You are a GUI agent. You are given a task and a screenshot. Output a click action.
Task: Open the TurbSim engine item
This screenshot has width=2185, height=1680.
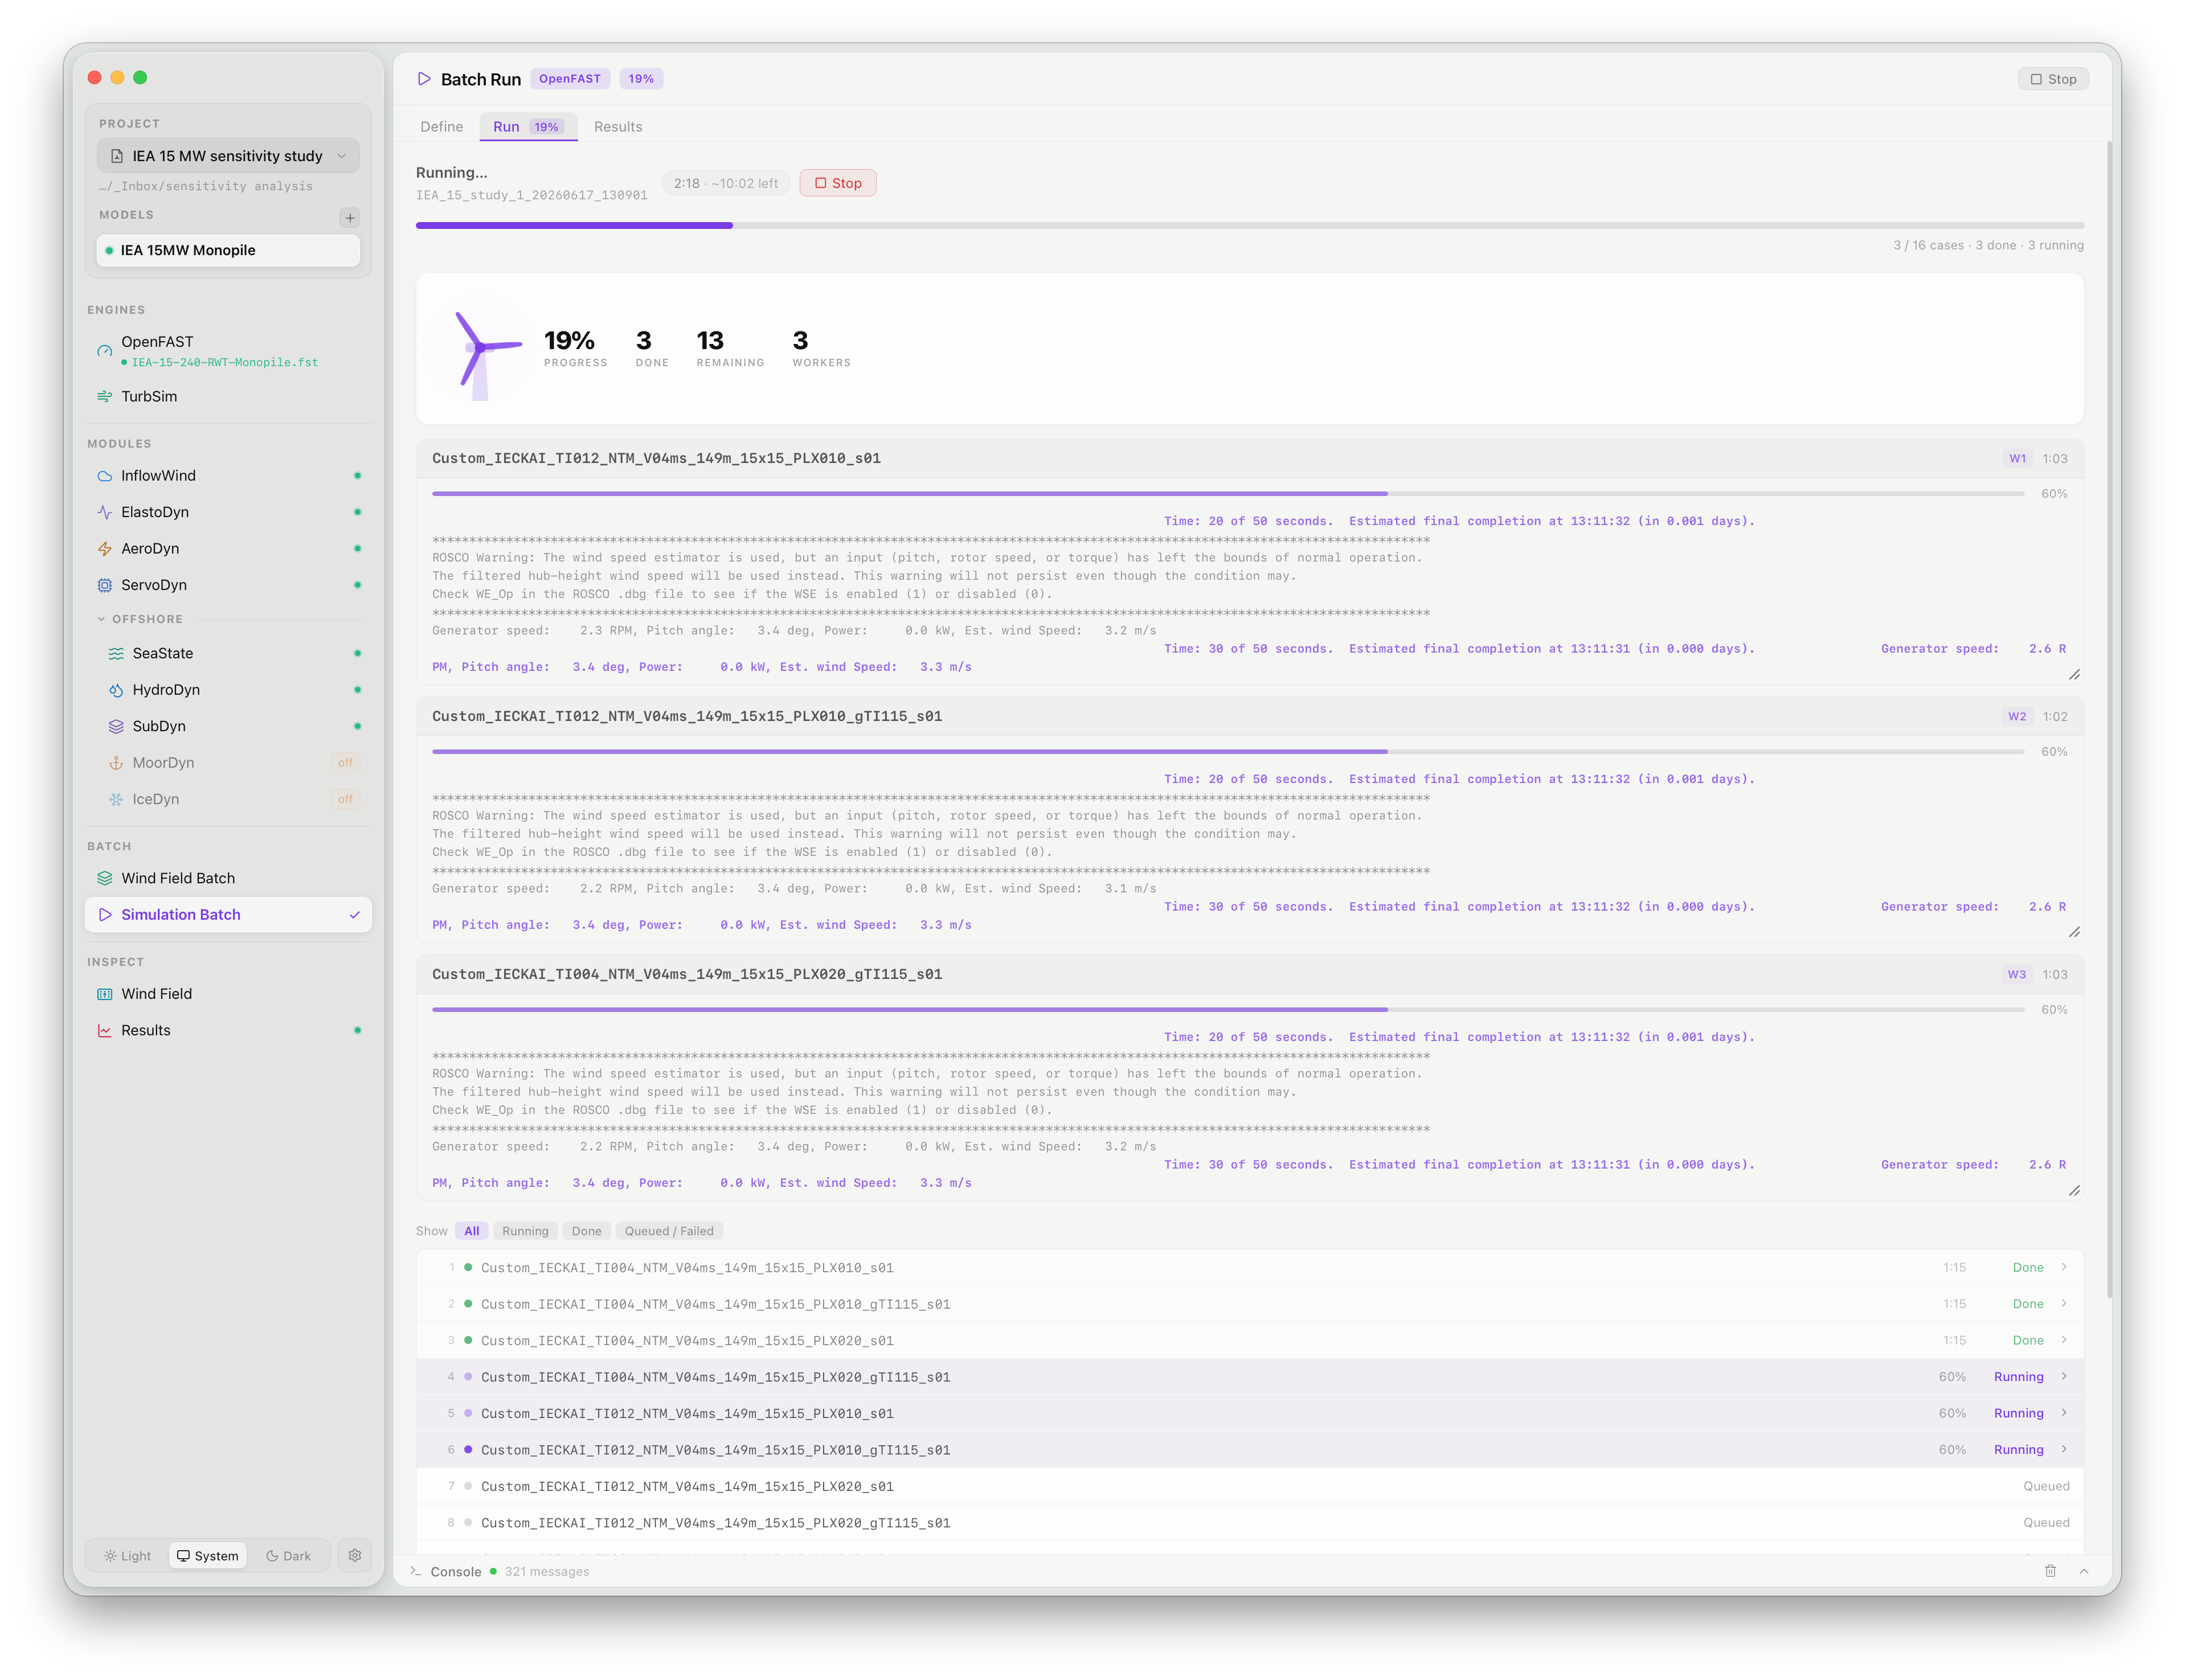(228, 396)
